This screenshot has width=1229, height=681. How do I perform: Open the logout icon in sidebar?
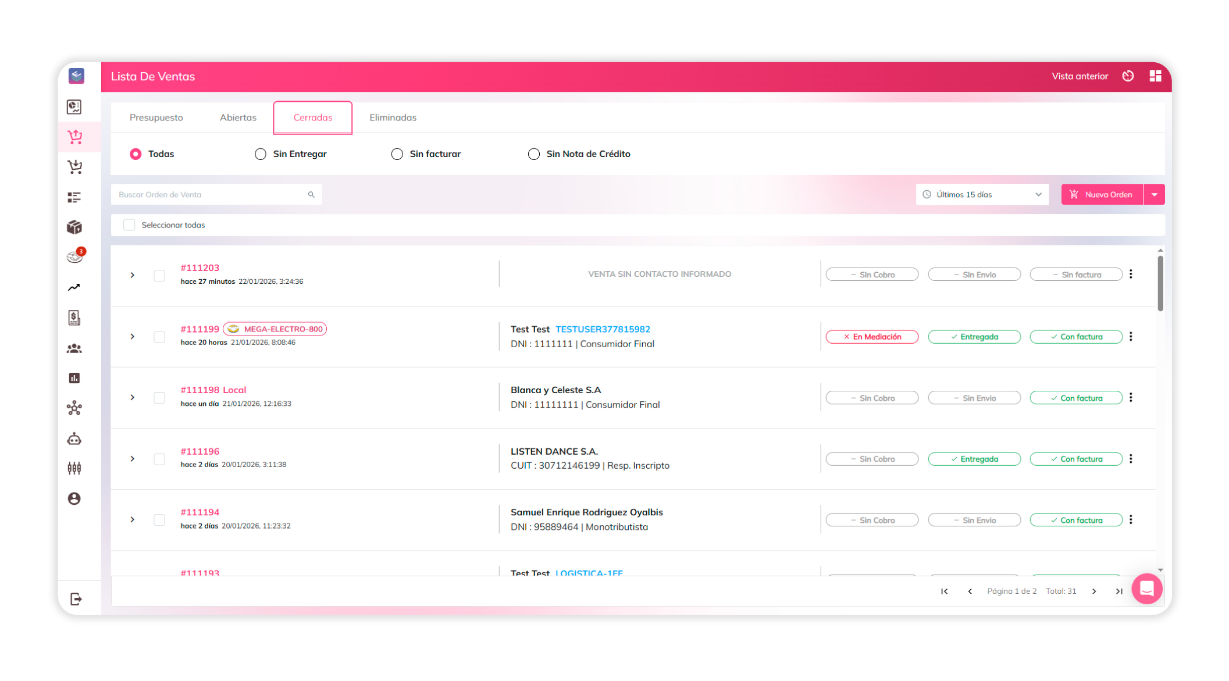[76, 598]
